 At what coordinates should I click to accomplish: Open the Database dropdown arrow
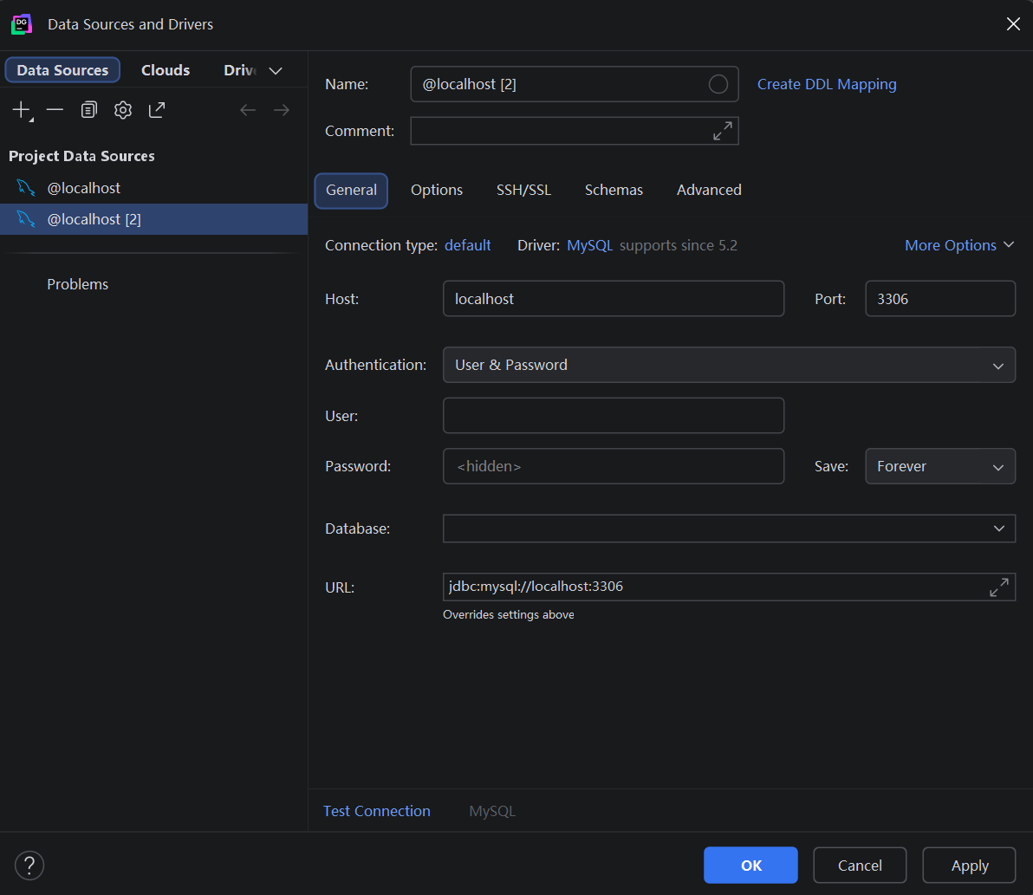pos(998,529)
